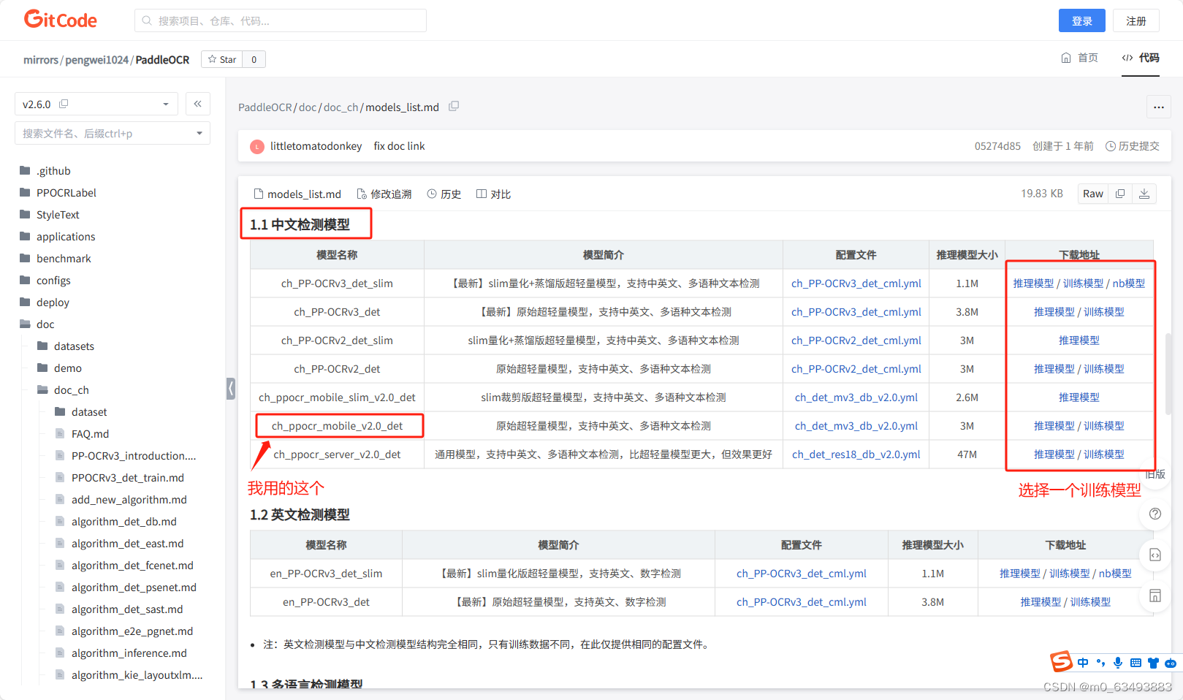
Task: Open 历史提交 commit history link
Action: 1133,146
